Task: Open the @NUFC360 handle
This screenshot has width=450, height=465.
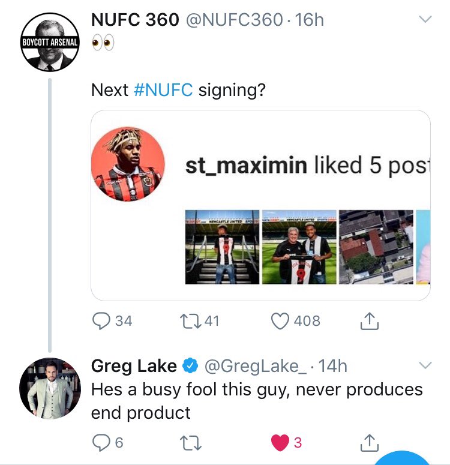Action: 234,20
